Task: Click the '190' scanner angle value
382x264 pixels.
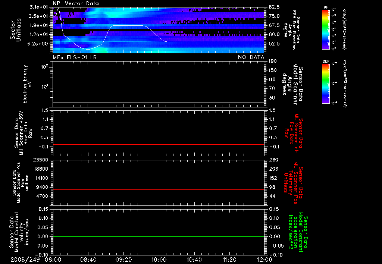Action: 273,61
